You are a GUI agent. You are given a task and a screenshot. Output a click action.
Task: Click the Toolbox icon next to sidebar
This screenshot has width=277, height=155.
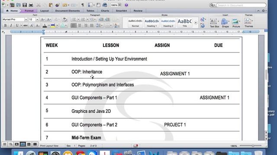point(98,5)
